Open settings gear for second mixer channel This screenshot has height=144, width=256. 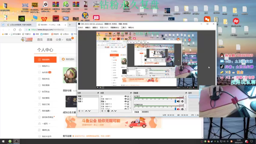pos(182,109)
